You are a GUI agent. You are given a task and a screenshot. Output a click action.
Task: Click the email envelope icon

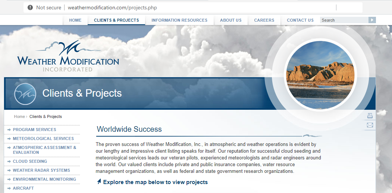point(370,125)
